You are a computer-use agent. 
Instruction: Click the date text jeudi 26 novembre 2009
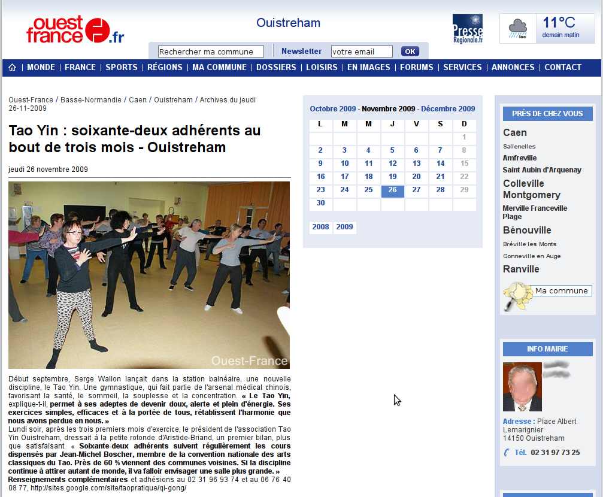click(x=48, y=169)
